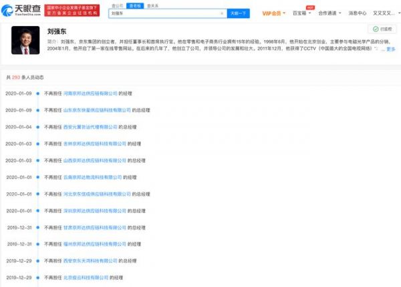
Task: Switch to the 查关系 search tab
Action: [x=152, y=5]
